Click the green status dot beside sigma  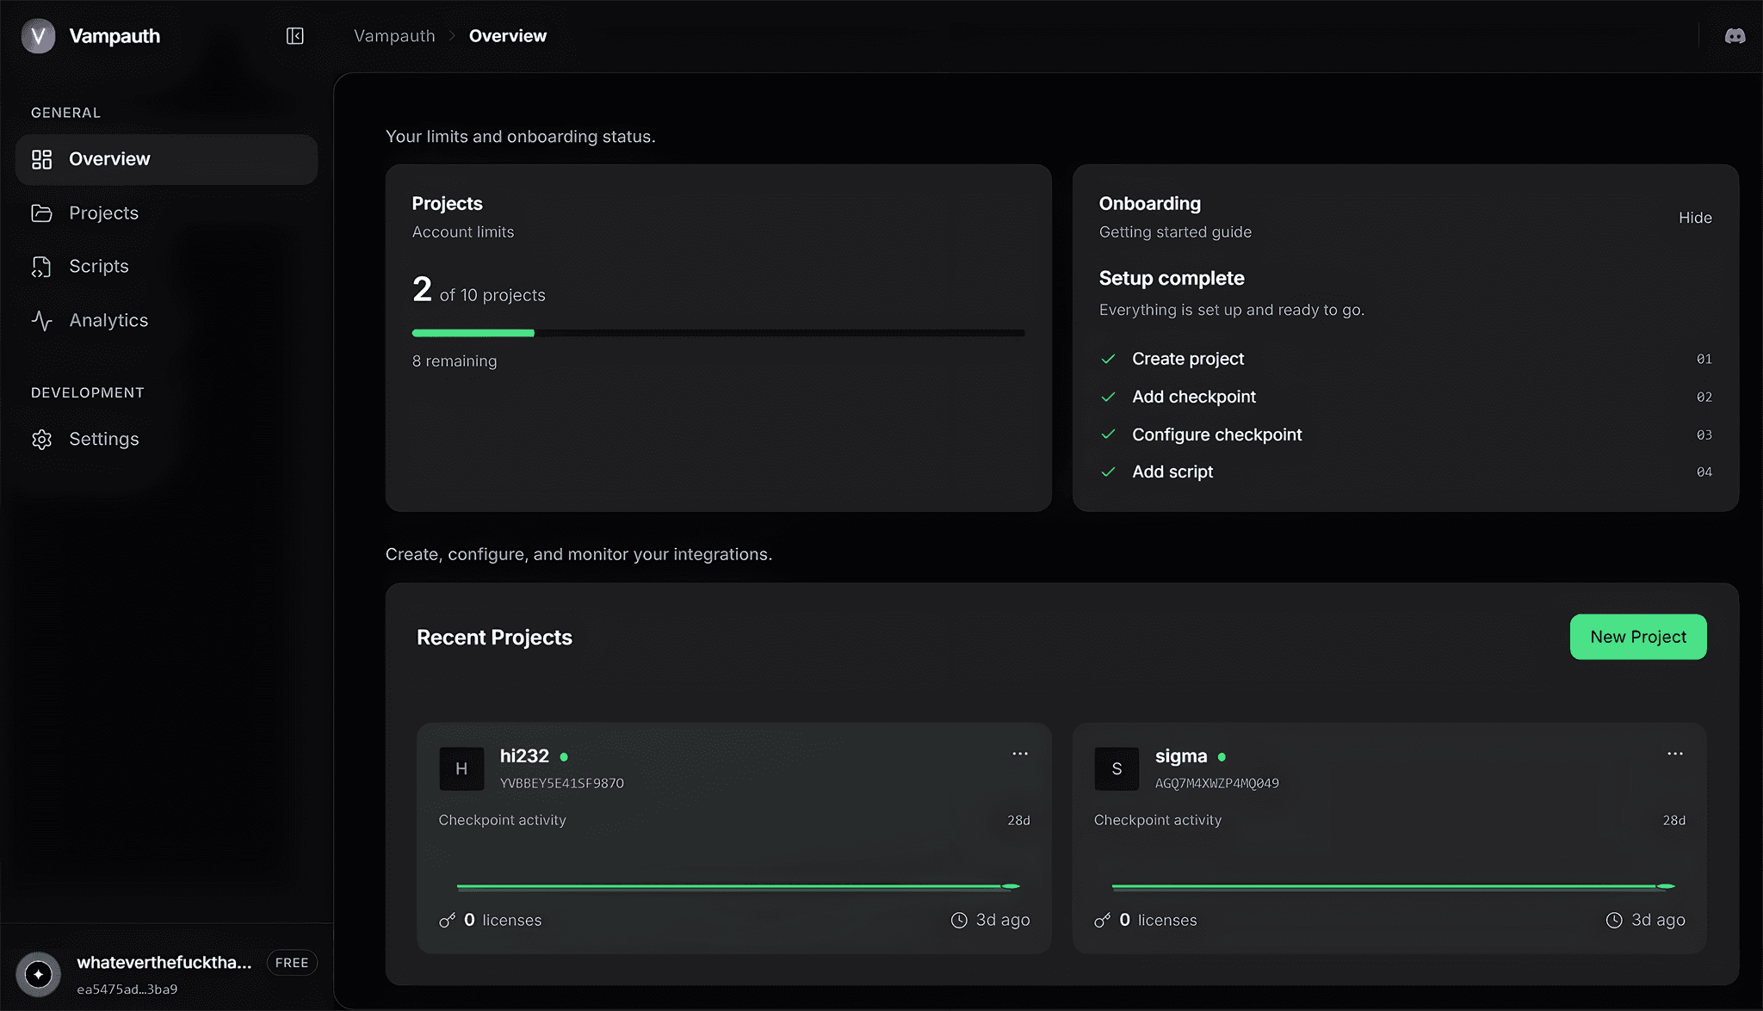[x=1222, y=757]
